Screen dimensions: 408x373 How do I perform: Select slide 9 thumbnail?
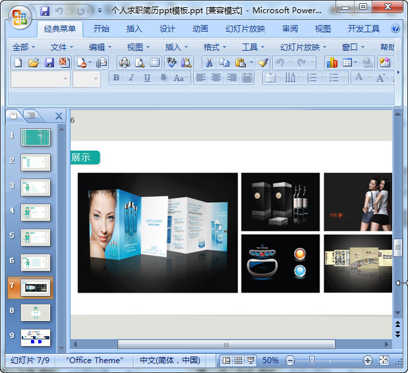pyautogui.click(x=36, y=337)
